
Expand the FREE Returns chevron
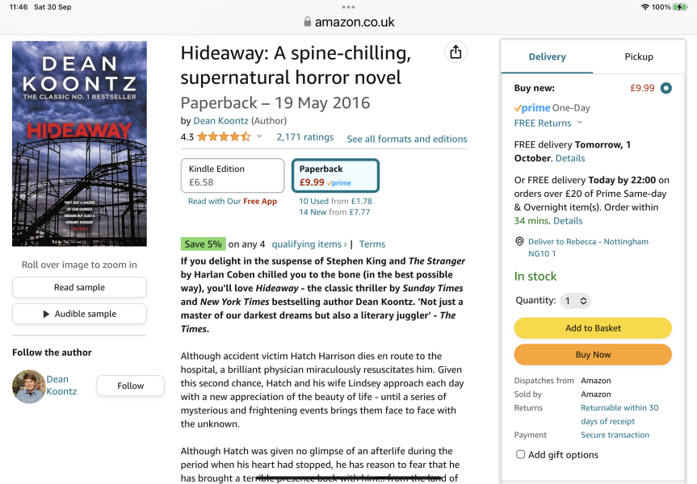580,123
